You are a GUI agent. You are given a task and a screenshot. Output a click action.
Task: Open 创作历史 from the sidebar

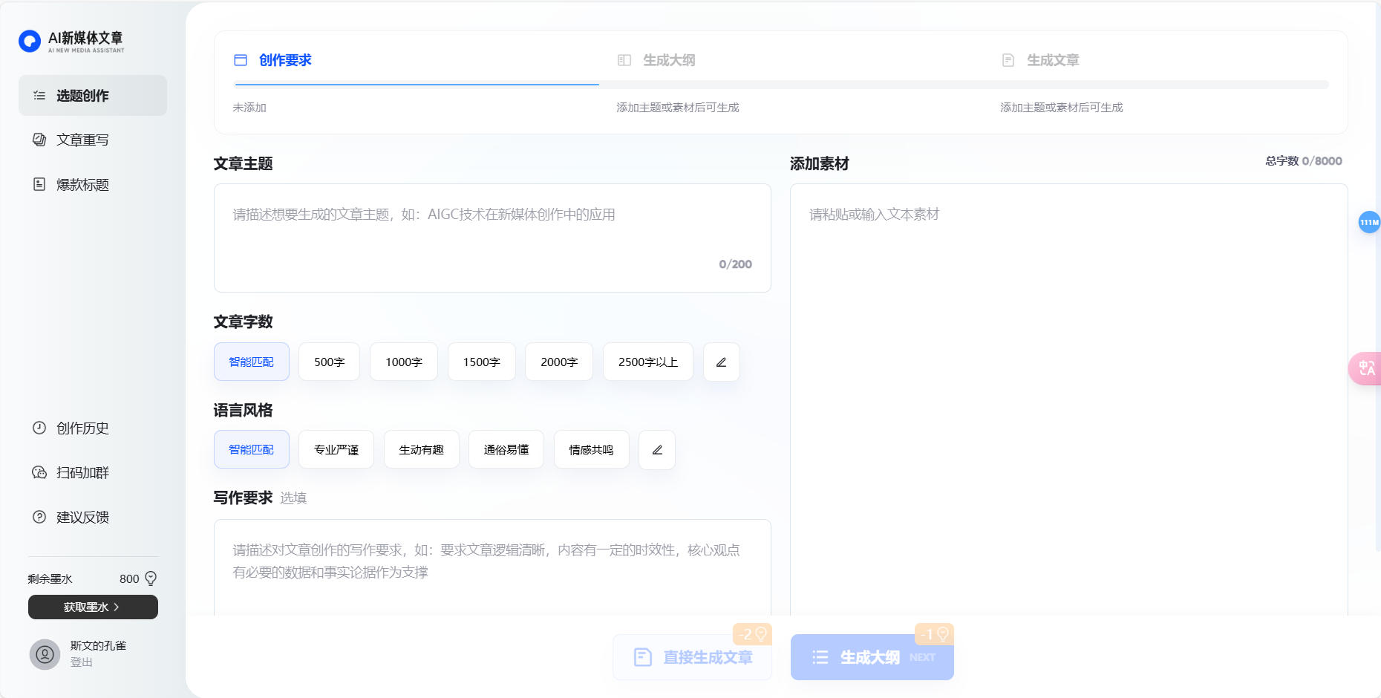coord(81,428)
